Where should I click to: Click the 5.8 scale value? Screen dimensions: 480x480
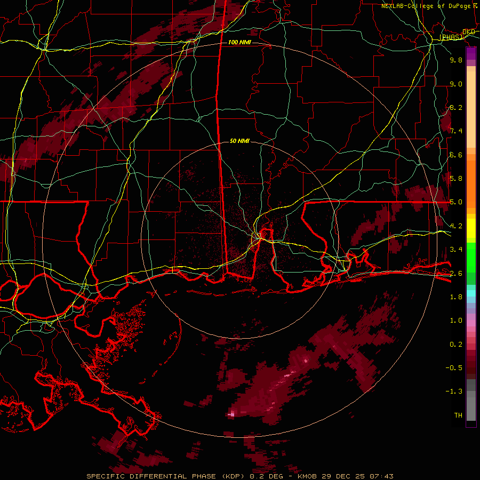[x=456, y=179]
